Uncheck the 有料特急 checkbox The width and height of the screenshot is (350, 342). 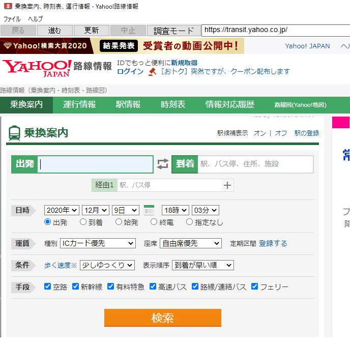pos(110,287)
